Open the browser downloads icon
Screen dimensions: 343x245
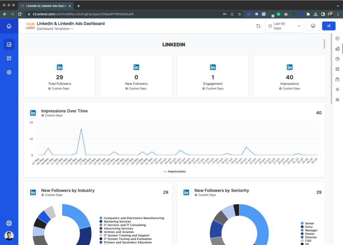pos(316,14)
